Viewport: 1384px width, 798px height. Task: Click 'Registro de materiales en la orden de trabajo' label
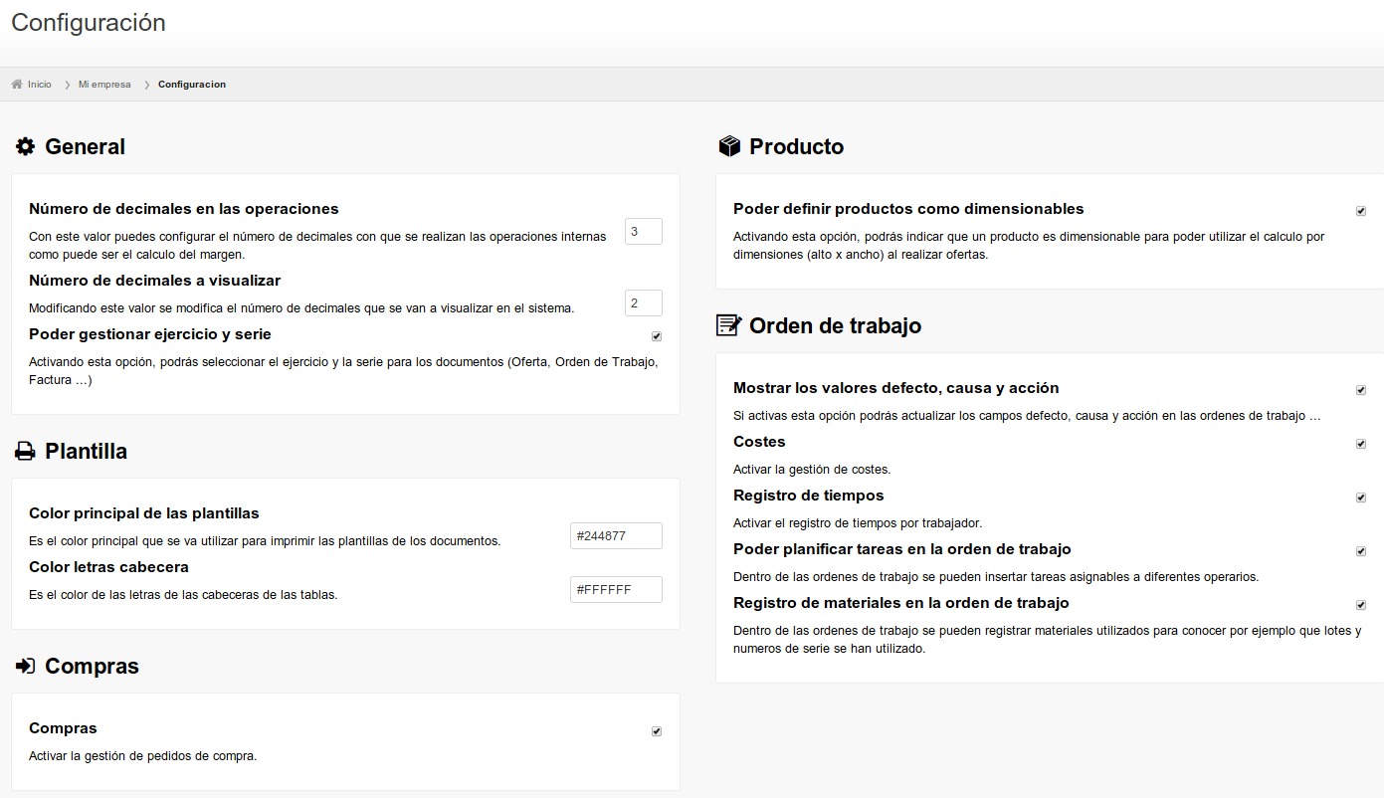click(x=901, y=603)
